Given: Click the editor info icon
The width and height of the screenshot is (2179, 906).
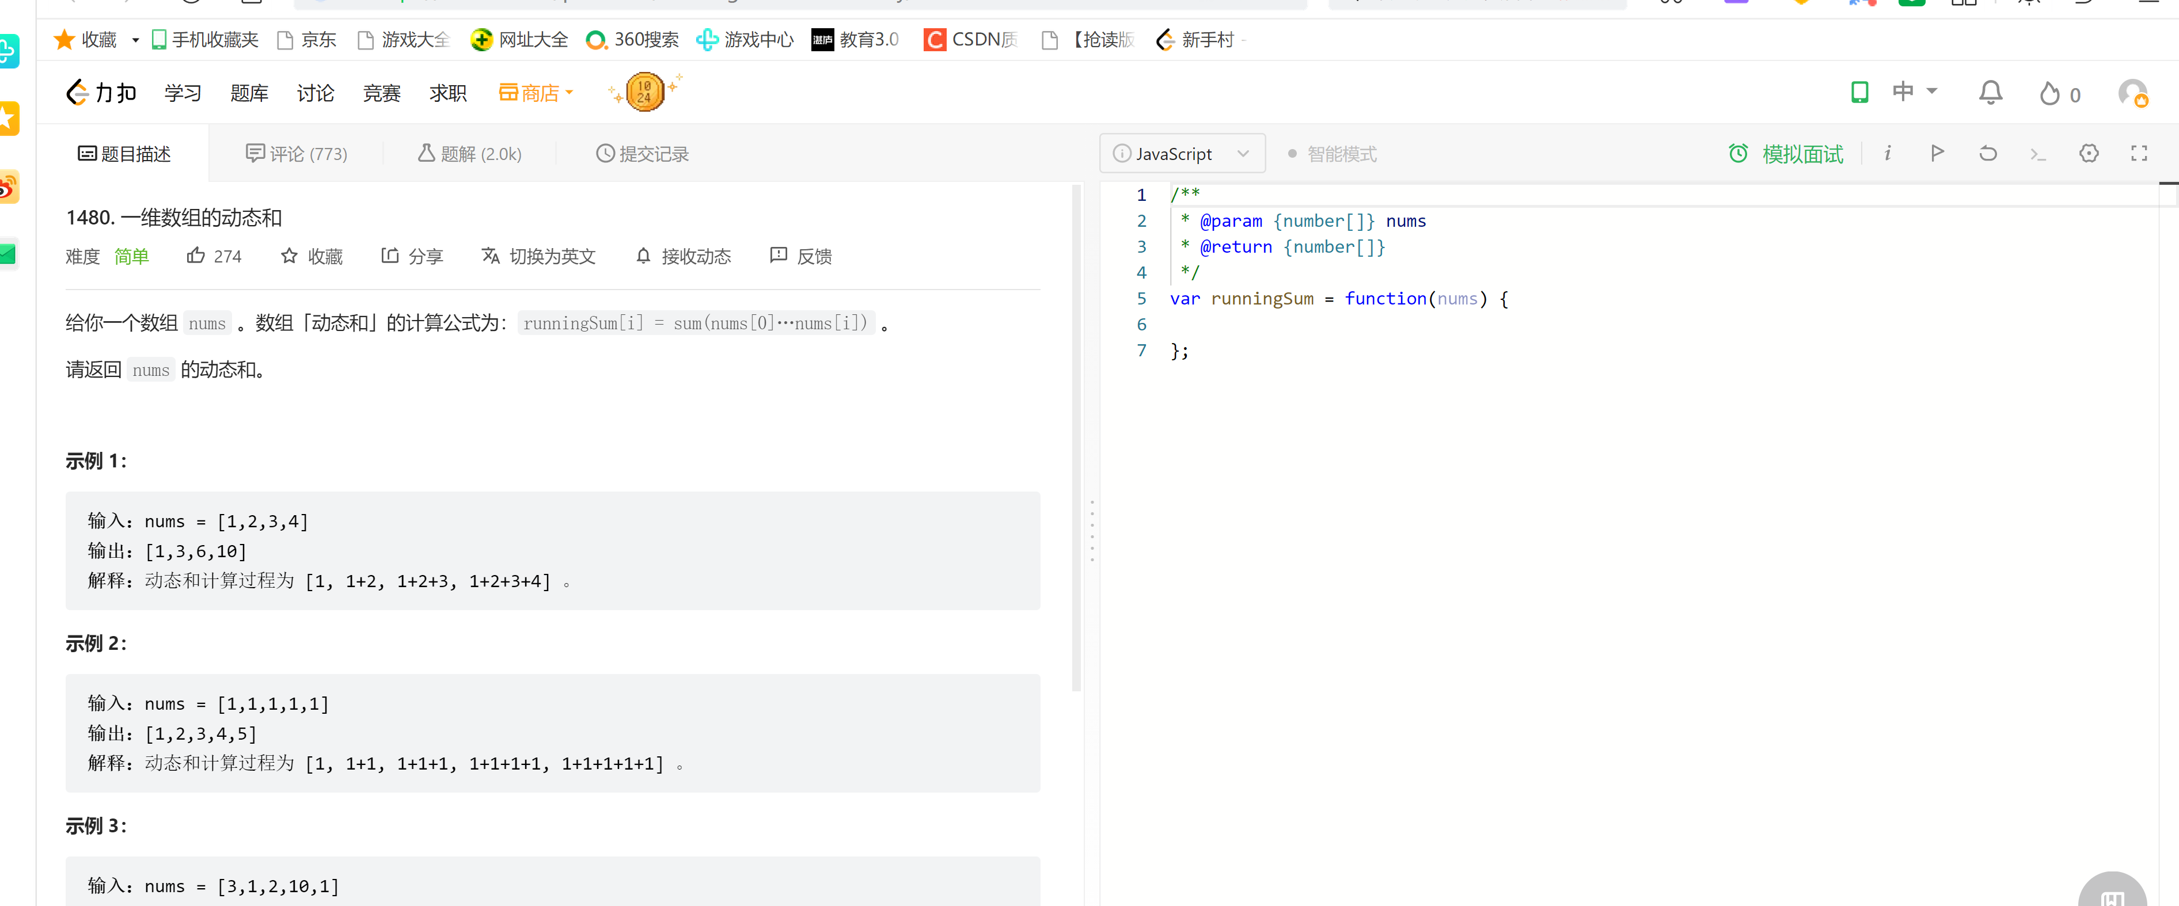Looking at the screenshot, I should pyautogui.click(x=1887, y=153).
